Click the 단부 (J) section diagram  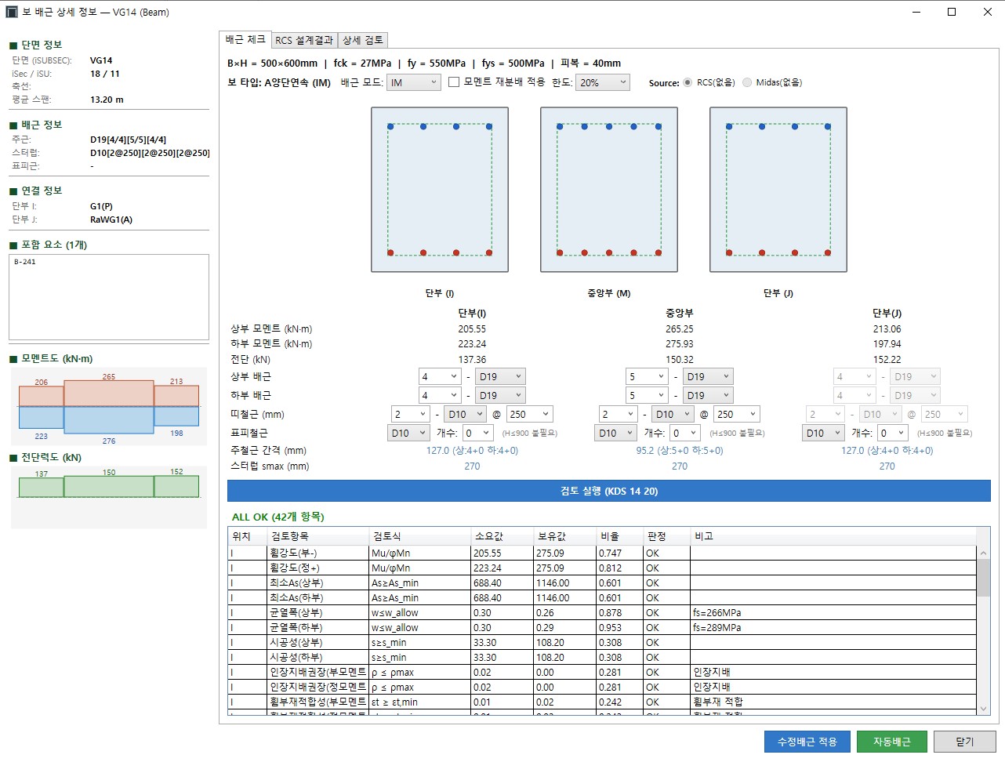[778, 190]
